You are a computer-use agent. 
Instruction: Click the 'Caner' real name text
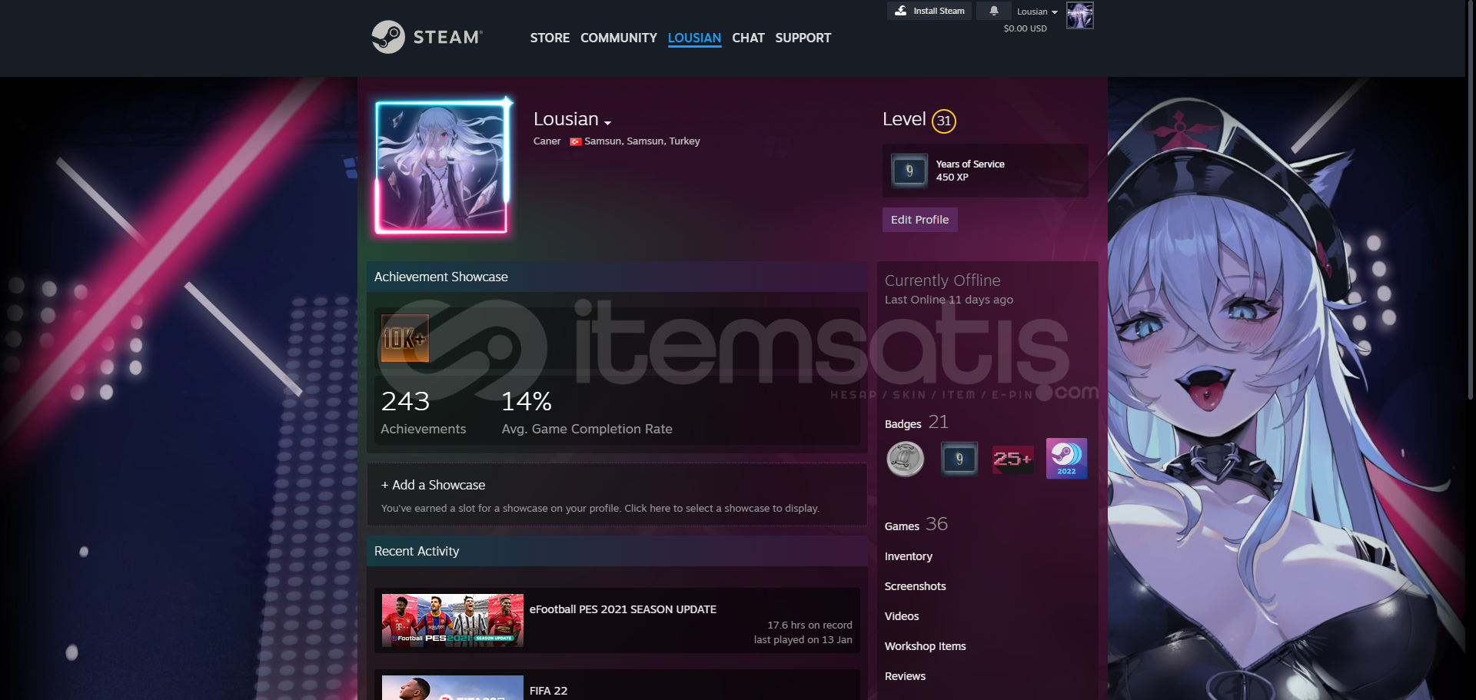coord(547,141)
